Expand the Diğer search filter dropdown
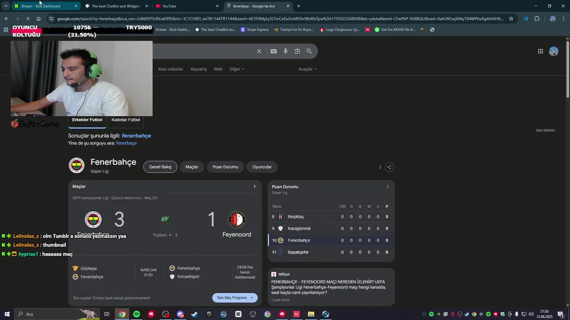This screenshot has height=320, width=570. click(x=237, y=69)
